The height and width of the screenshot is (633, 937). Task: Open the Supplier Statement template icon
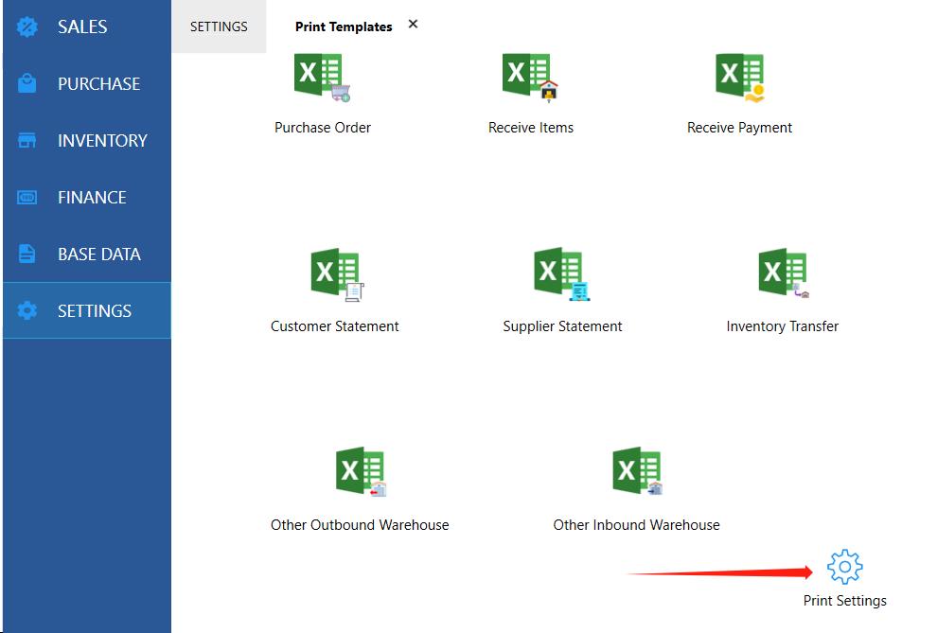pos(561,273)
